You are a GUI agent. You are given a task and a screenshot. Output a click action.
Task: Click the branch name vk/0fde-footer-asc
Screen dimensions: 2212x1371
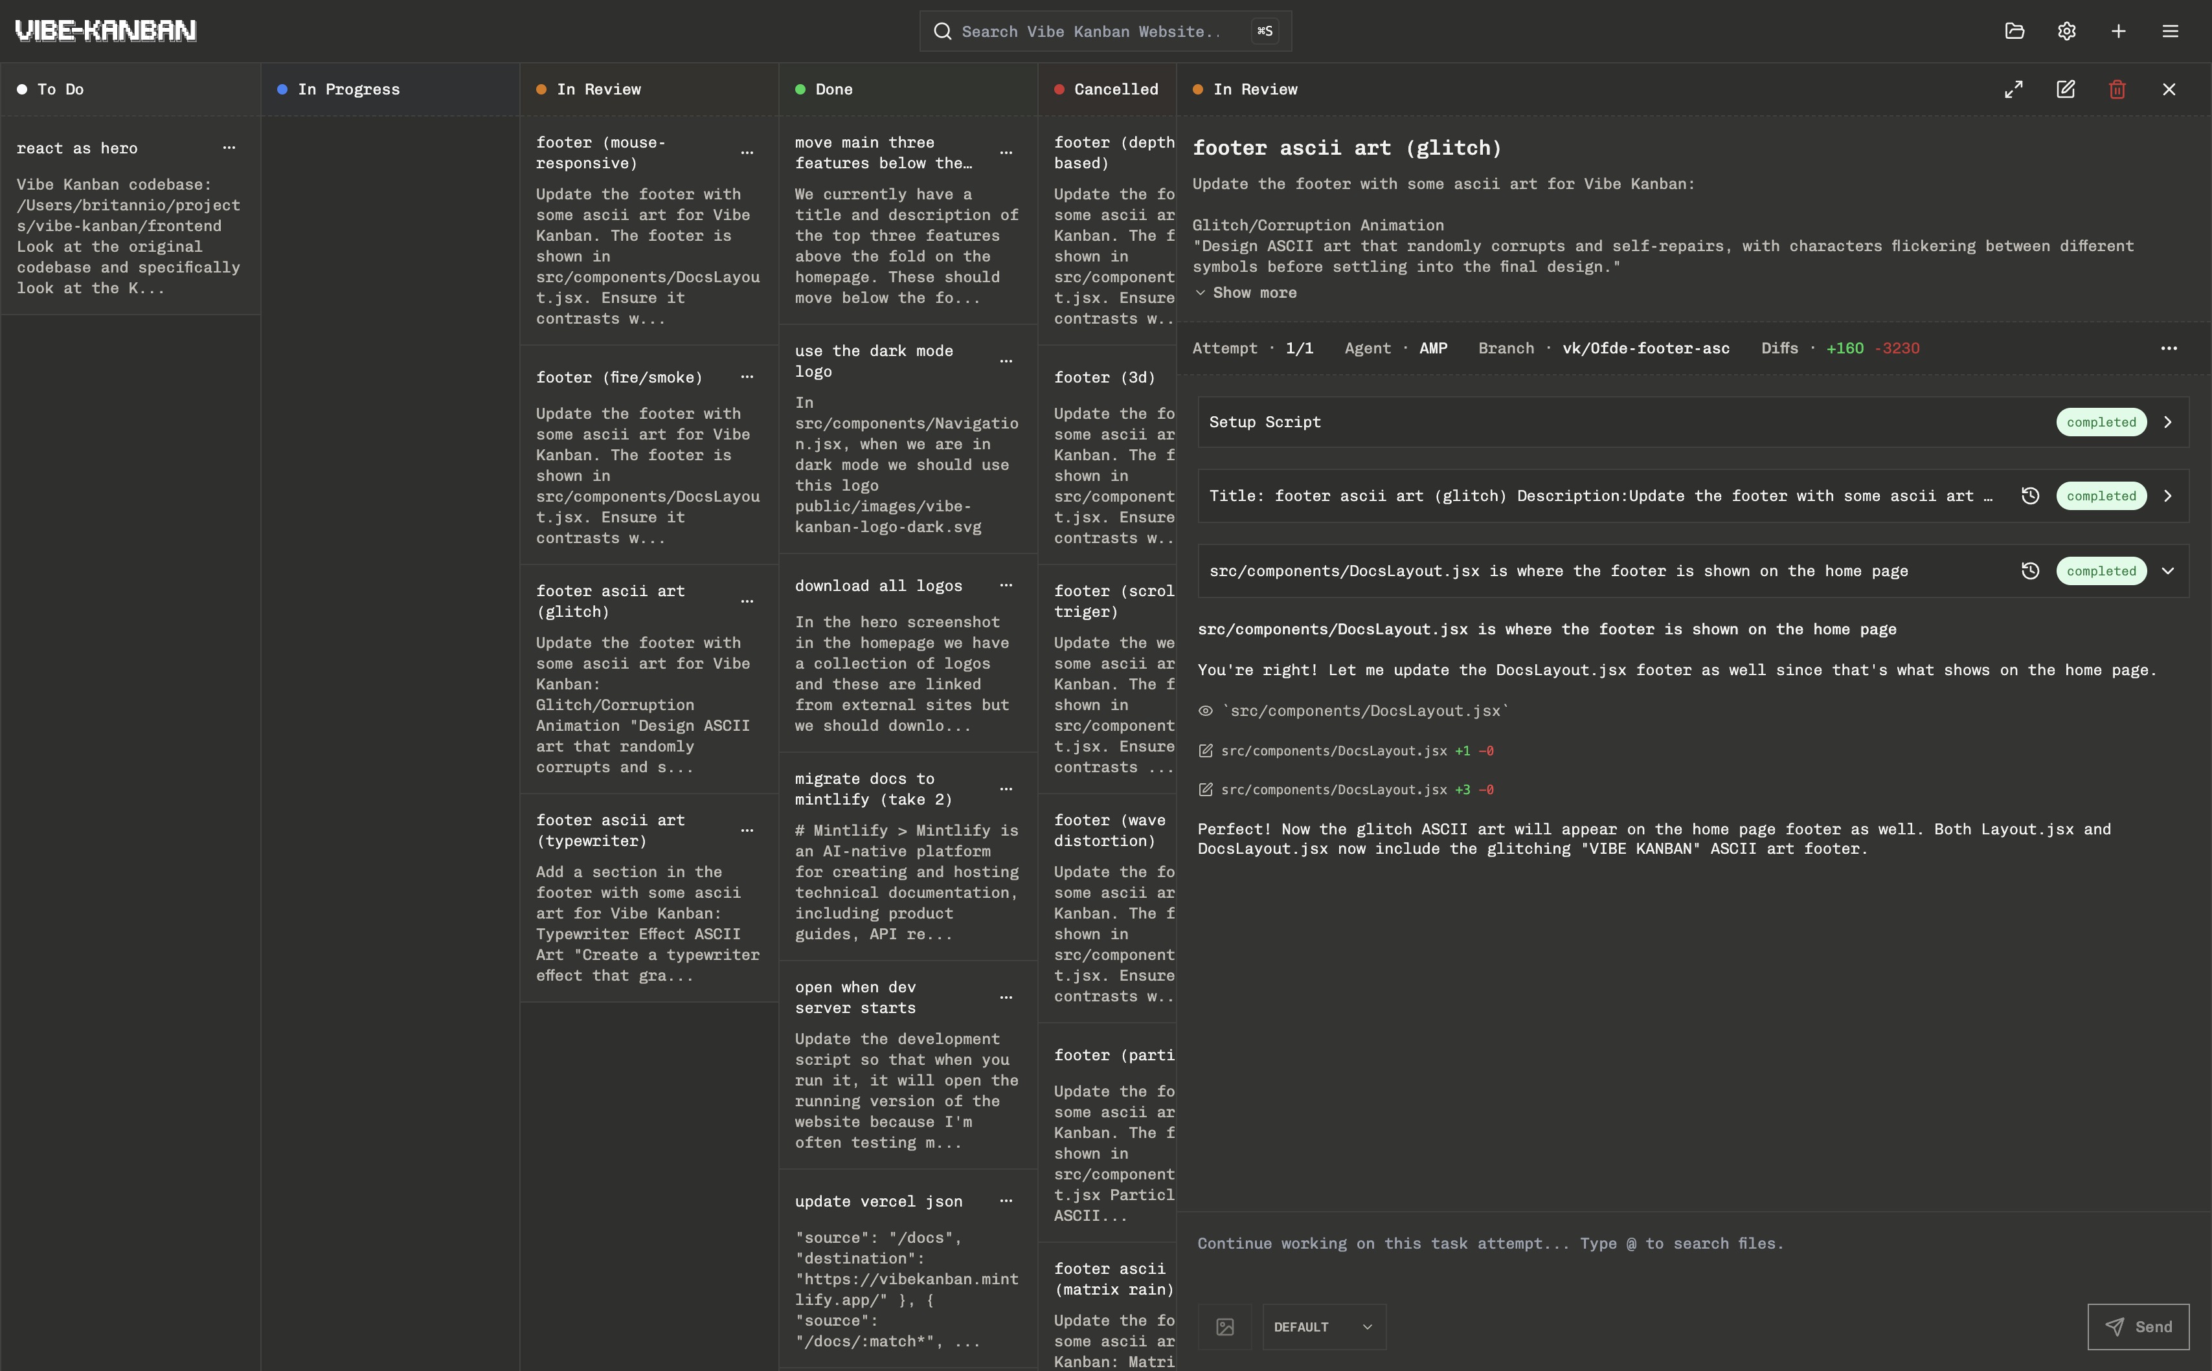[x=1646, y=348]
